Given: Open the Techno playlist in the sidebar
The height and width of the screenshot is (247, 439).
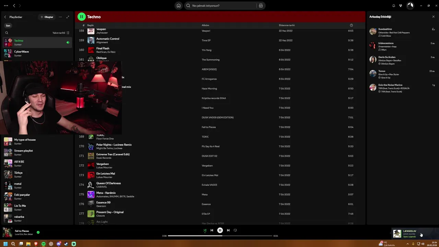Looking at the screenshot, I should [x=37, y=42].
